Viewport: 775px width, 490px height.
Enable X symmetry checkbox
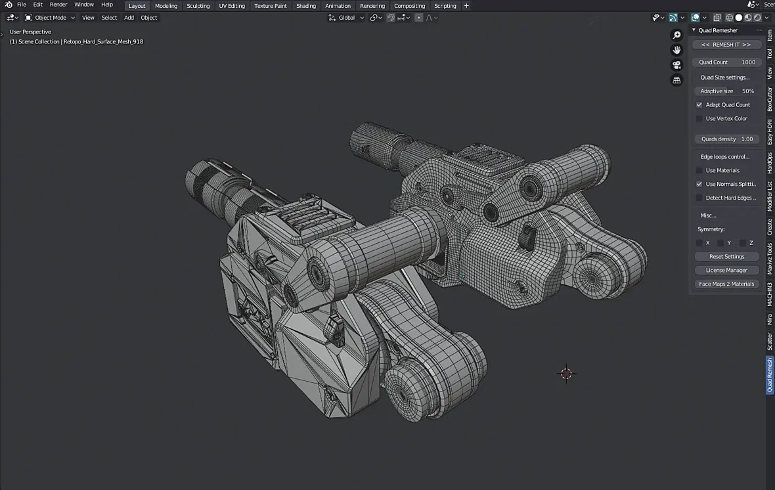tap(699, 243)
